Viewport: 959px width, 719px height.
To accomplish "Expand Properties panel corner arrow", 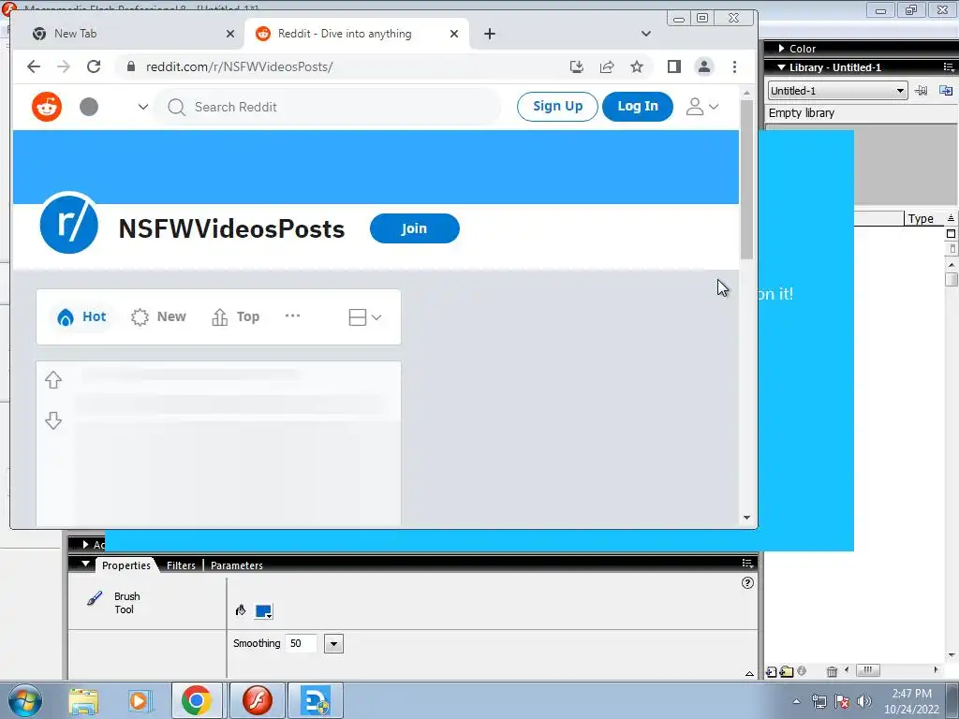I will point(749,673).
